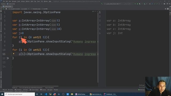Viewport: 171px width, 96px height.
Task: Click the project structure folder icon in toolbar
Action: point(165,4)
